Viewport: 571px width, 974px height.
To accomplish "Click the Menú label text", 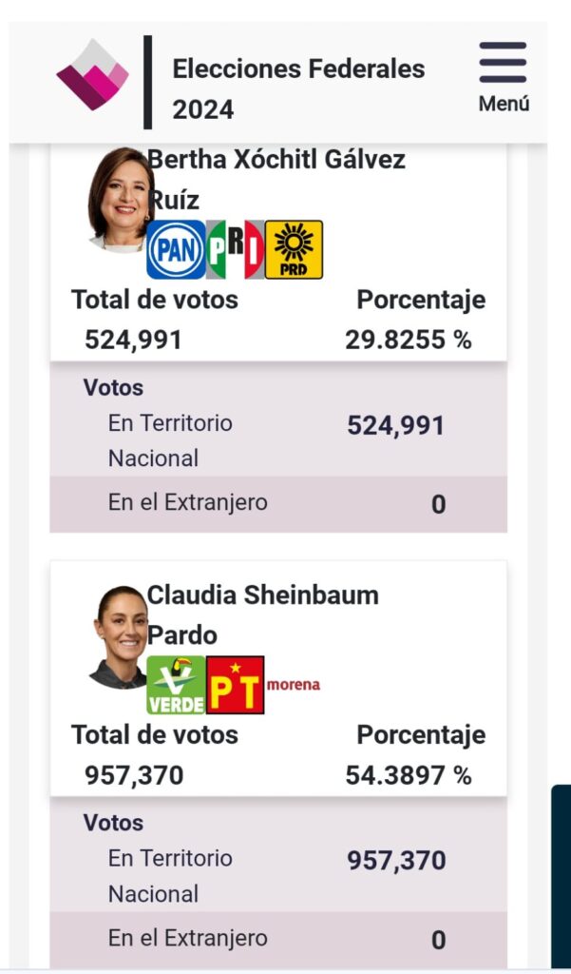I will pyautogui.click(x=504, y=104).
